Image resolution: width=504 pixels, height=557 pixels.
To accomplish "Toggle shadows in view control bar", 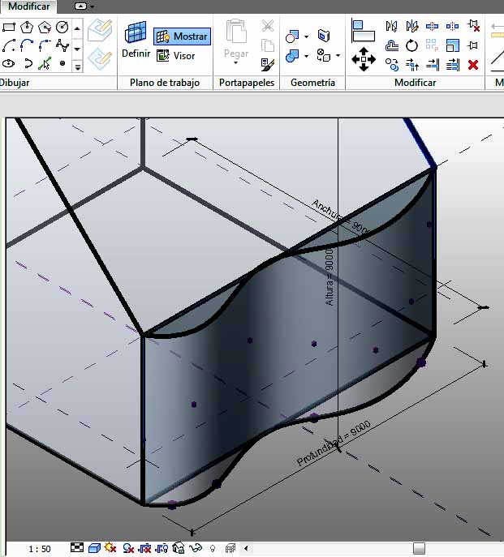I will [128, 549].
